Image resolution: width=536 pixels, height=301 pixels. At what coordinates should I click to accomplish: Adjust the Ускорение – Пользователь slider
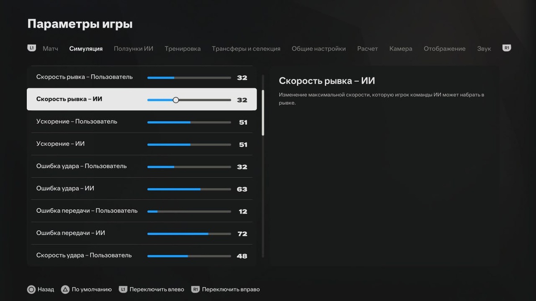(189, 122)
